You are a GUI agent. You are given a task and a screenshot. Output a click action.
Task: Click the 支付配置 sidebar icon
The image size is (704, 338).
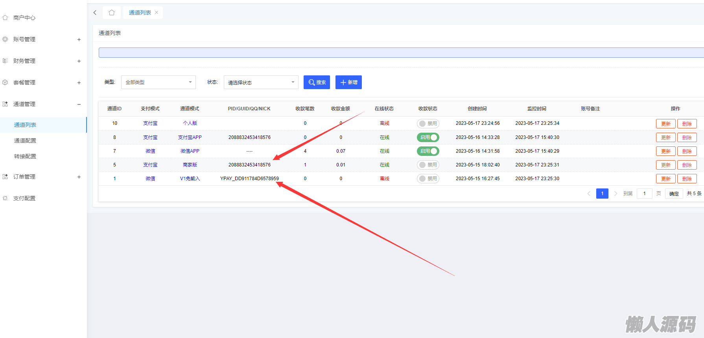click(x=5, y=198)
